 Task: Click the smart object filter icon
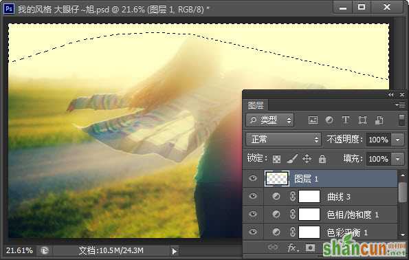coord(379,120)
